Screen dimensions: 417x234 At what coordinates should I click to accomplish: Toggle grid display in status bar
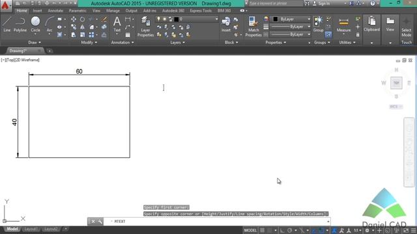pyautogui.click(x=262, y=230)
